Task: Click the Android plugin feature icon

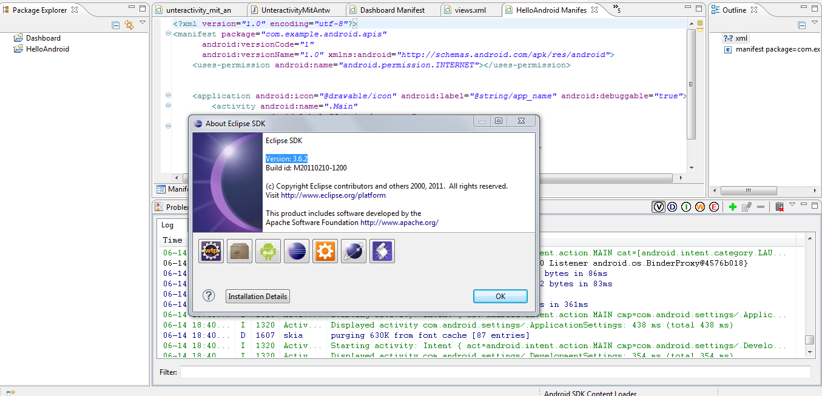Action: [x=268, y=251]
